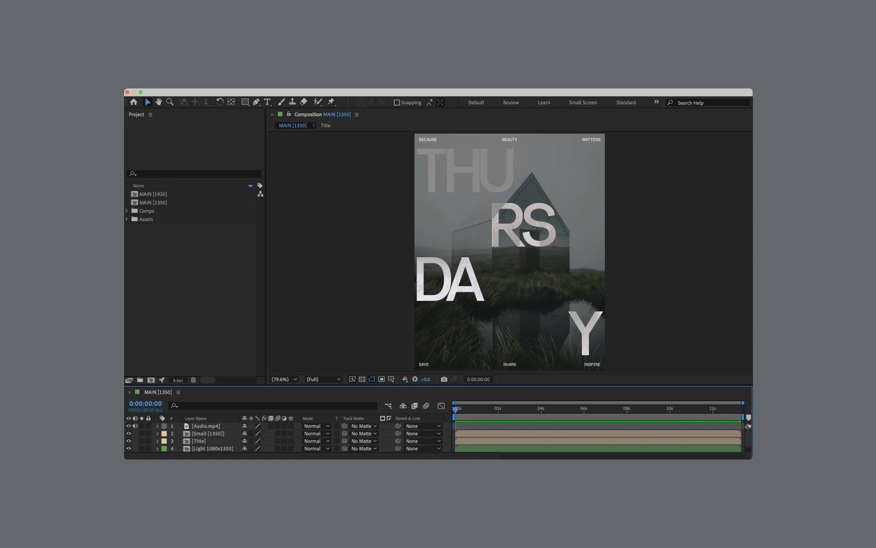Image resolution: width=876 pixels, height=548 pixels.
Task: Activate the Type tool
Action: pos(267,102)
